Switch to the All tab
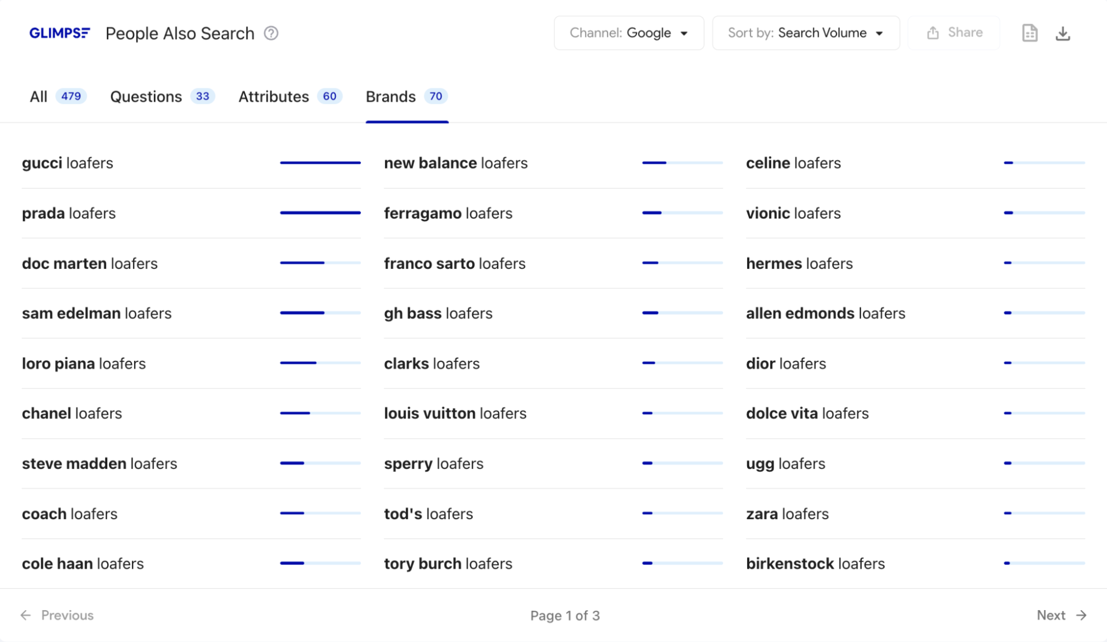 click(58, 96)
